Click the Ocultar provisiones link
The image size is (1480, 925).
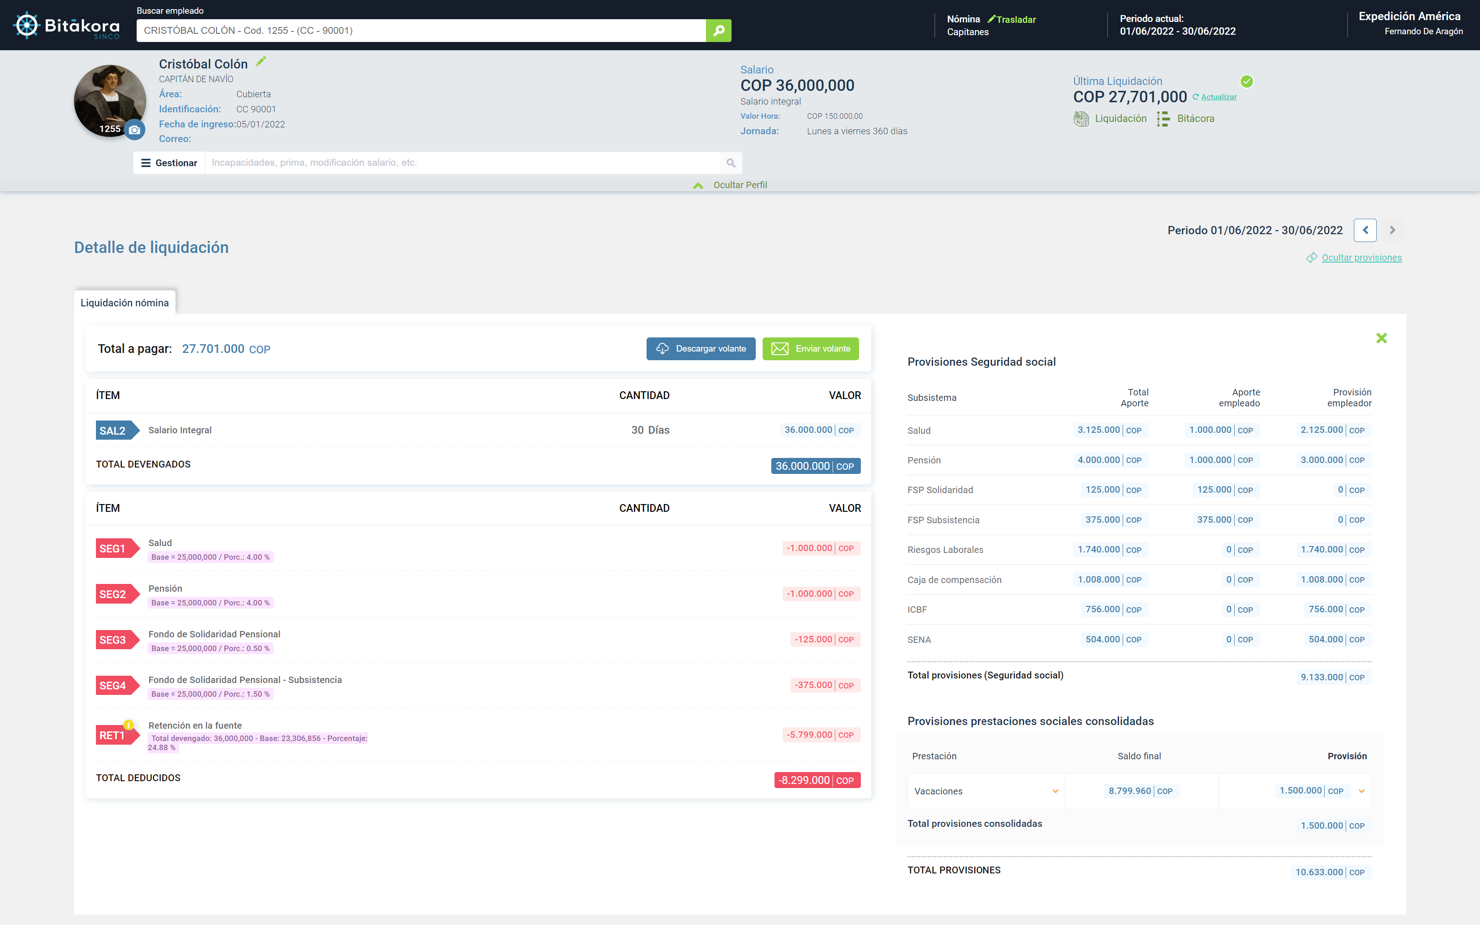click(1361, 258)
